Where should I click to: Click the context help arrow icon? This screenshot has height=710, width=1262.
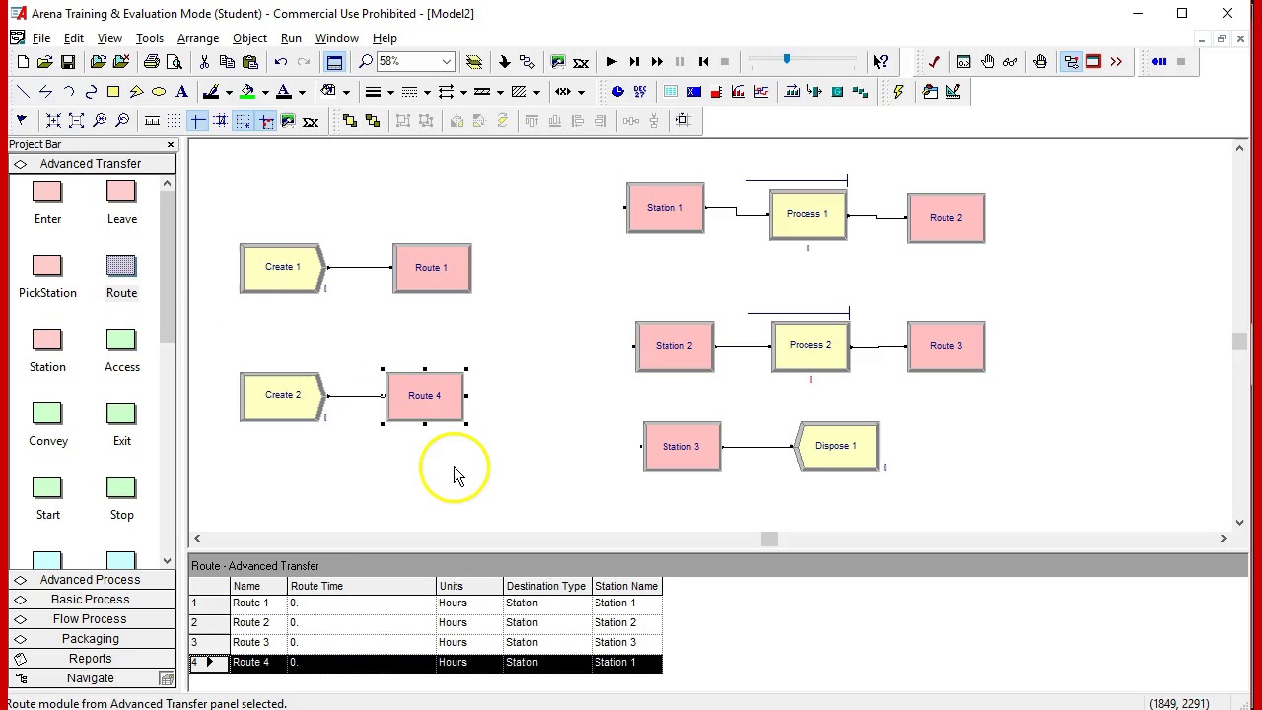880,62
